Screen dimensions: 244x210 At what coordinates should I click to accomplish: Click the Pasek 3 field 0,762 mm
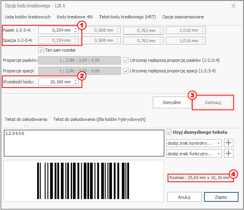click(143, 31)
